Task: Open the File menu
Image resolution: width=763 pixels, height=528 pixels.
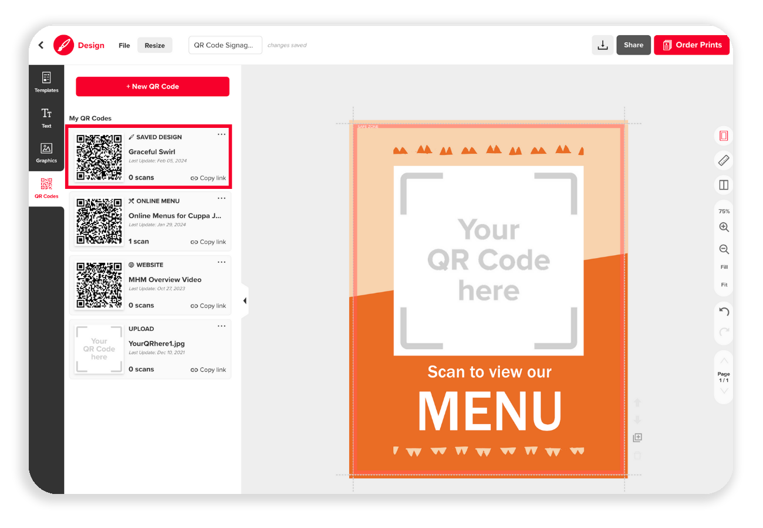Action: click(x=124, y=45)
